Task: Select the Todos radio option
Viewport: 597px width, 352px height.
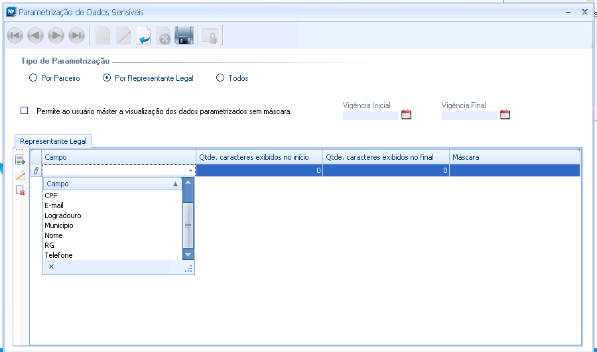Action: [x=221, y=78]
